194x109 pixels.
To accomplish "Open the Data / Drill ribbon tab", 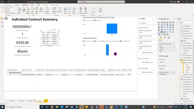I will pyautogui.click(x=55, y=5).
